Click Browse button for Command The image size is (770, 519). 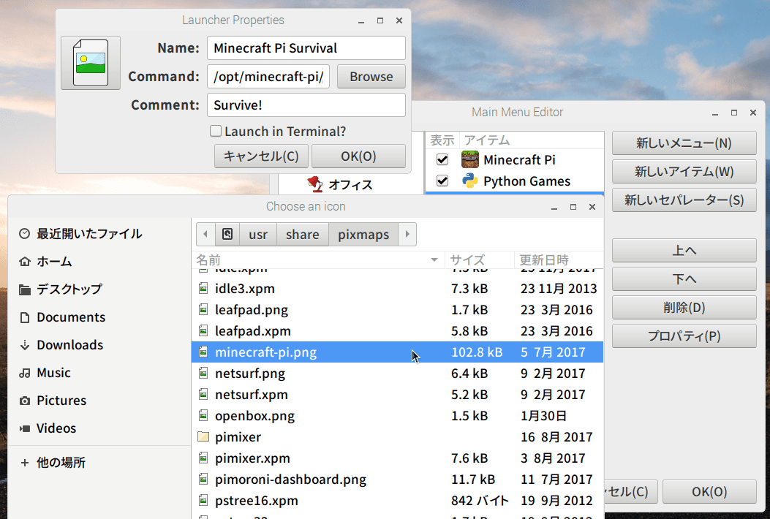(371, 77)
